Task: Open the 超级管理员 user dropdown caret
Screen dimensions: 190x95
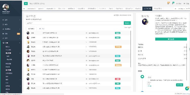Action: click(10, 13)
